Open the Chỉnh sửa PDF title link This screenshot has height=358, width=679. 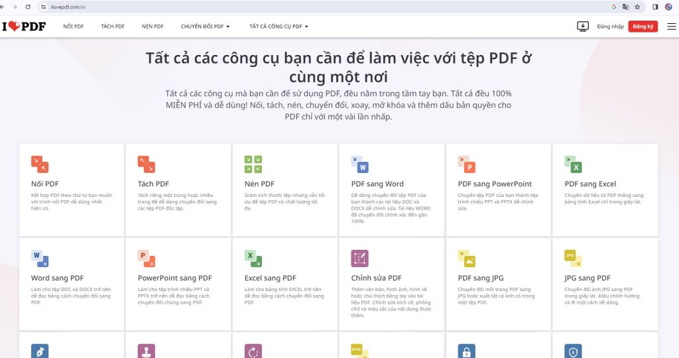coord(377,278)
